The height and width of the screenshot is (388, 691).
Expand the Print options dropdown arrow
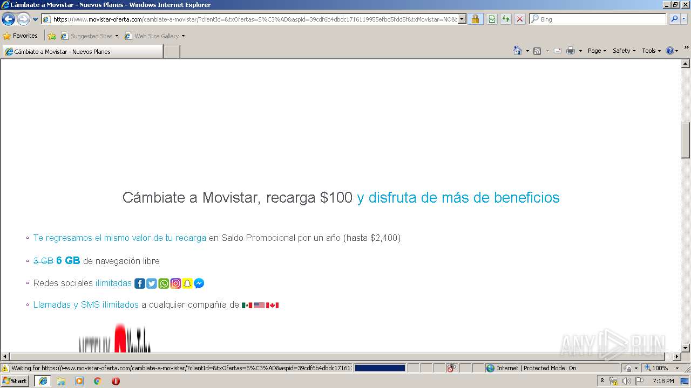[x=580, y=51]
